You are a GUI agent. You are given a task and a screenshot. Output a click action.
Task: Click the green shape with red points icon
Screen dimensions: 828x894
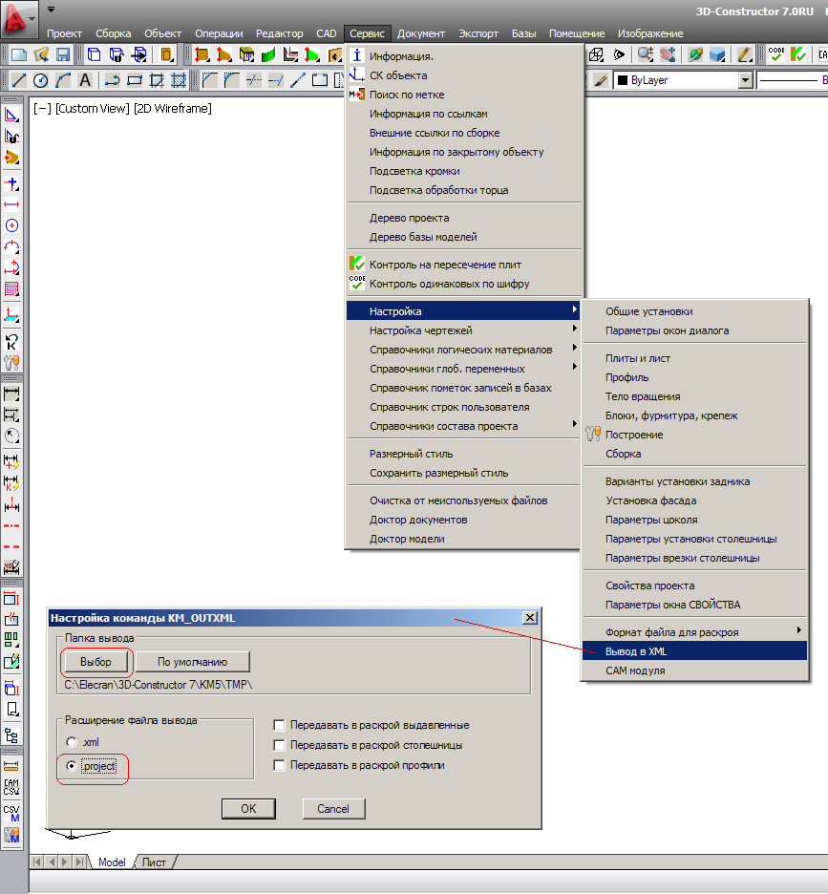pyautogui.click(x=312, y=54)
